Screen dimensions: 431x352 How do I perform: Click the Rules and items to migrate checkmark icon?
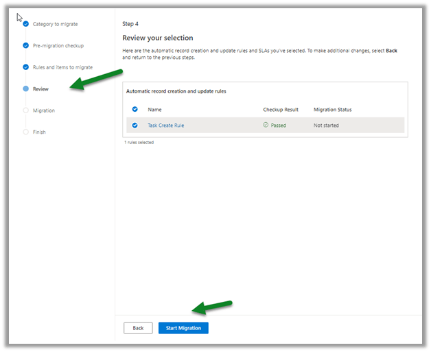26,67
